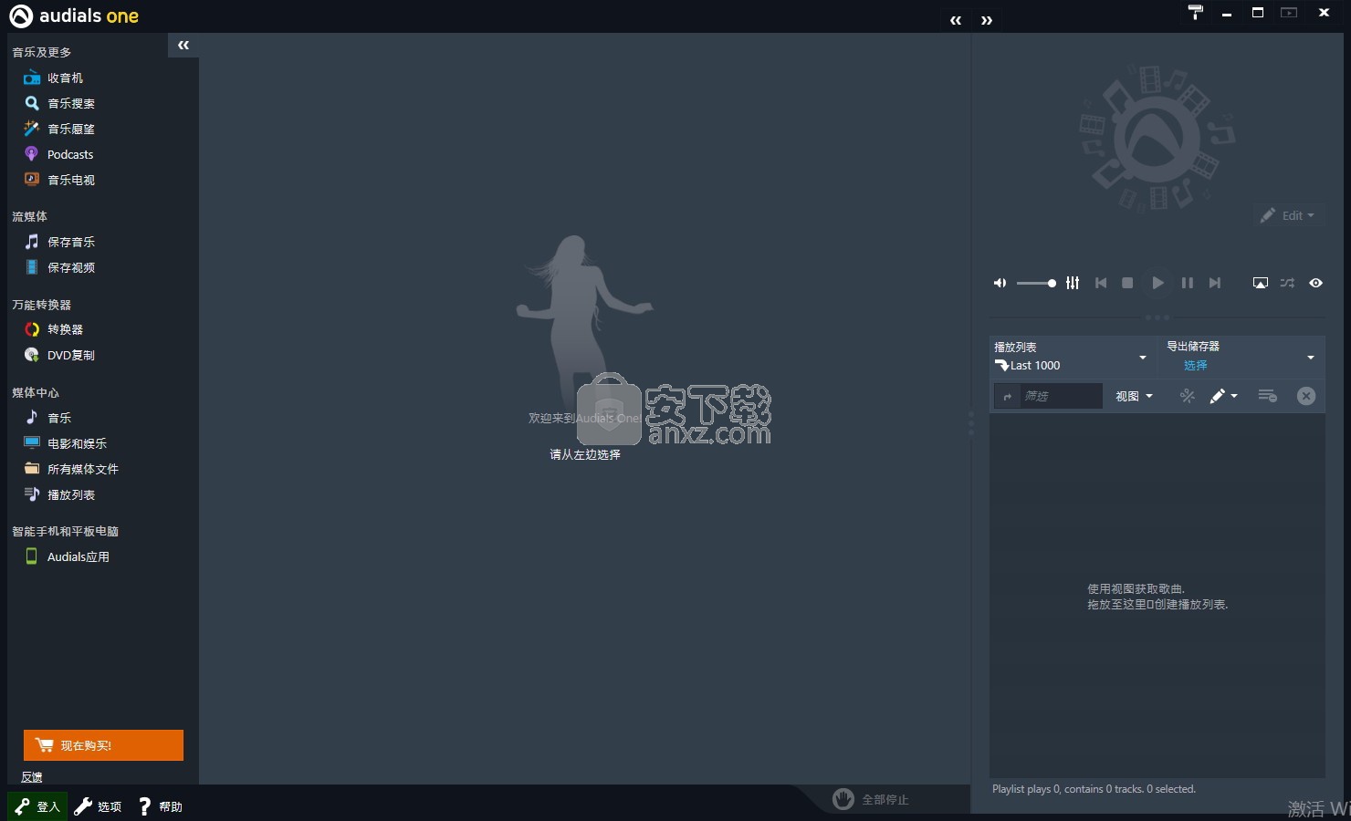Open the pencil edit dropdown in playlist toolbar

[1223, 396]
